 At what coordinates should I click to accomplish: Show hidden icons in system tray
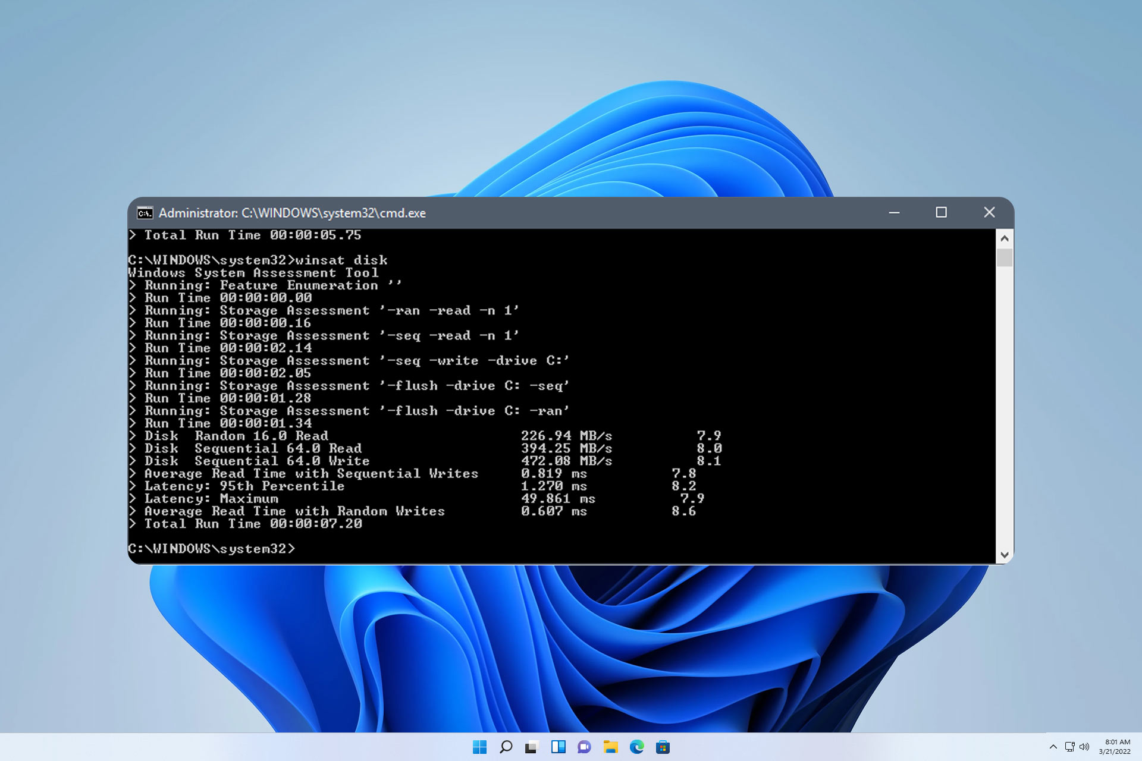[1053, 747]
